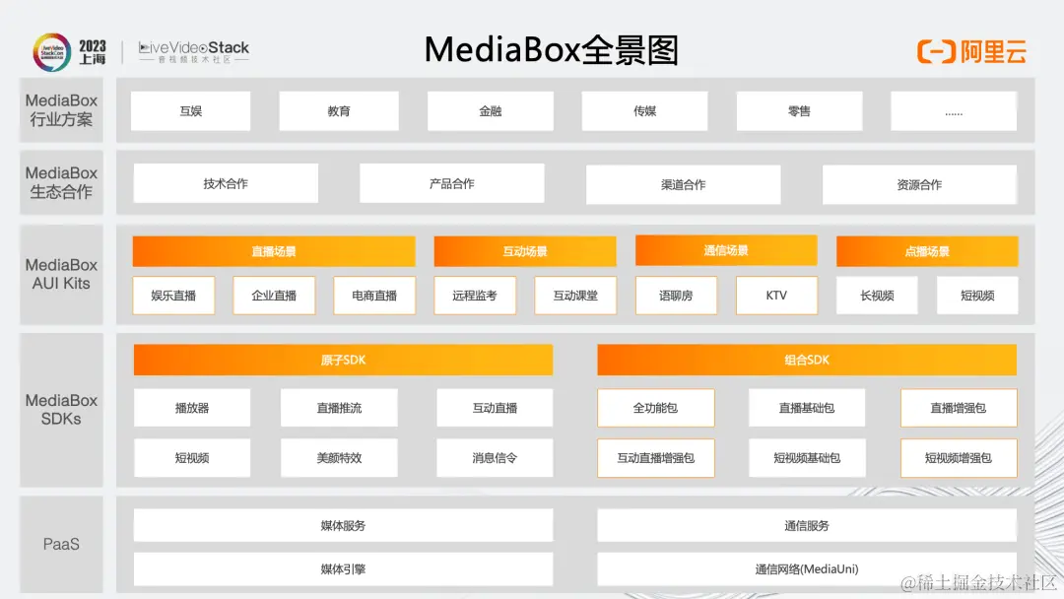Select 渠道合作 box
The height and width of the screenshot is (599, 1064).
(684, 184)
